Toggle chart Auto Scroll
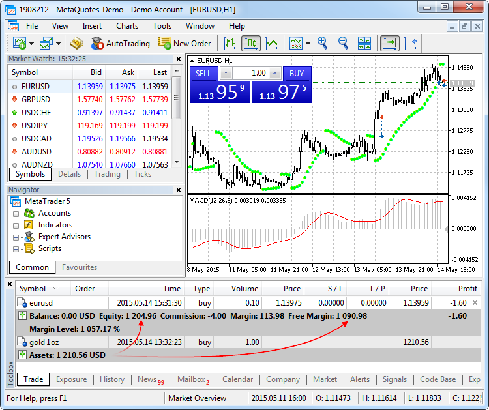This screenshot has width=489, height=410. coord(389,43)
